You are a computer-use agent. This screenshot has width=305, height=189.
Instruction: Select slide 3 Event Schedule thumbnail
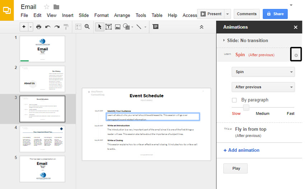pyautogui.click(x=42, y=109)
